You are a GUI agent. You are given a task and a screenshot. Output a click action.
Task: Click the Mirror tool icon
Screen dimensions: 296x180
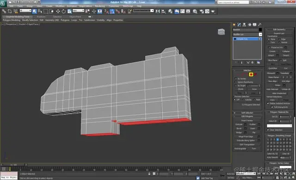click(158, 12)
